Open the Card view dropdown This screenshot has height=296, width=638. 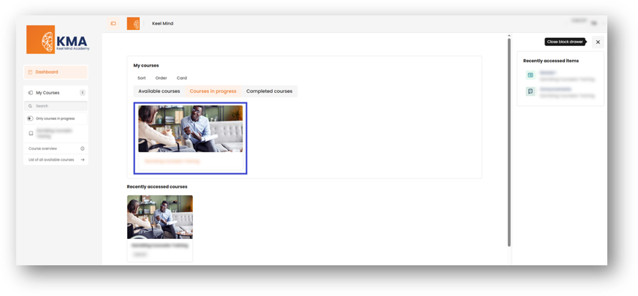(x=182, y=78)
